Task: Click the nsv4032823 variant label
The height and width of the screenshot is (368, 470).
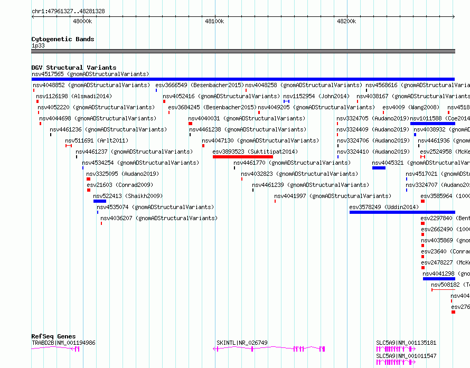Action: pyautogui.click(x=299, y=174)
